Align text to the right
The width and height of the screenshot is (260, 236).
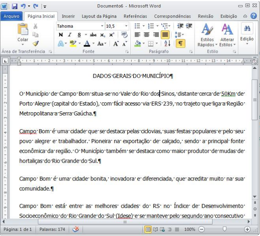pyautogui.click(x=156, y=35)
